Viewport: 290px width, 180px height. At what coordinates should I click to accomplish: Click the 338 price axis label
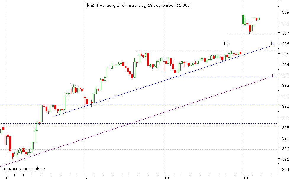coord(285,23)
